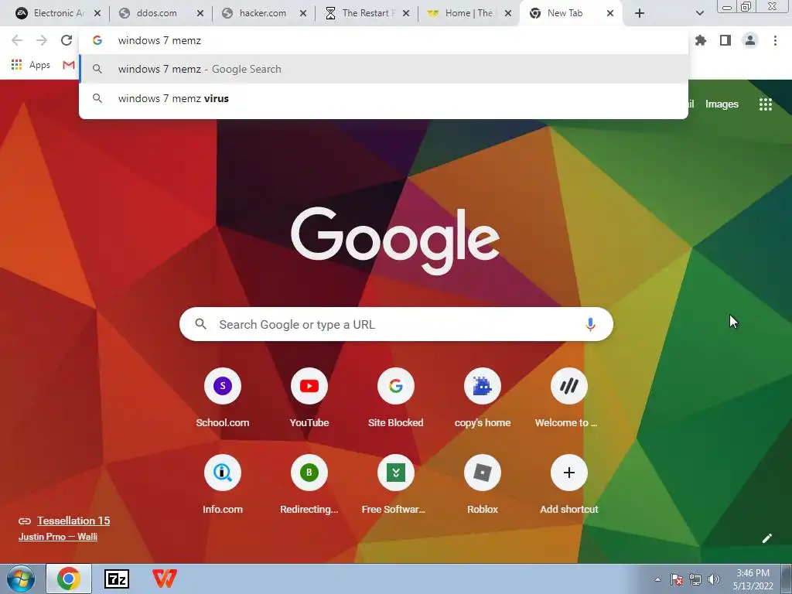Open the Google apps grid
This screenshot has width=792, height=594.
765,104
